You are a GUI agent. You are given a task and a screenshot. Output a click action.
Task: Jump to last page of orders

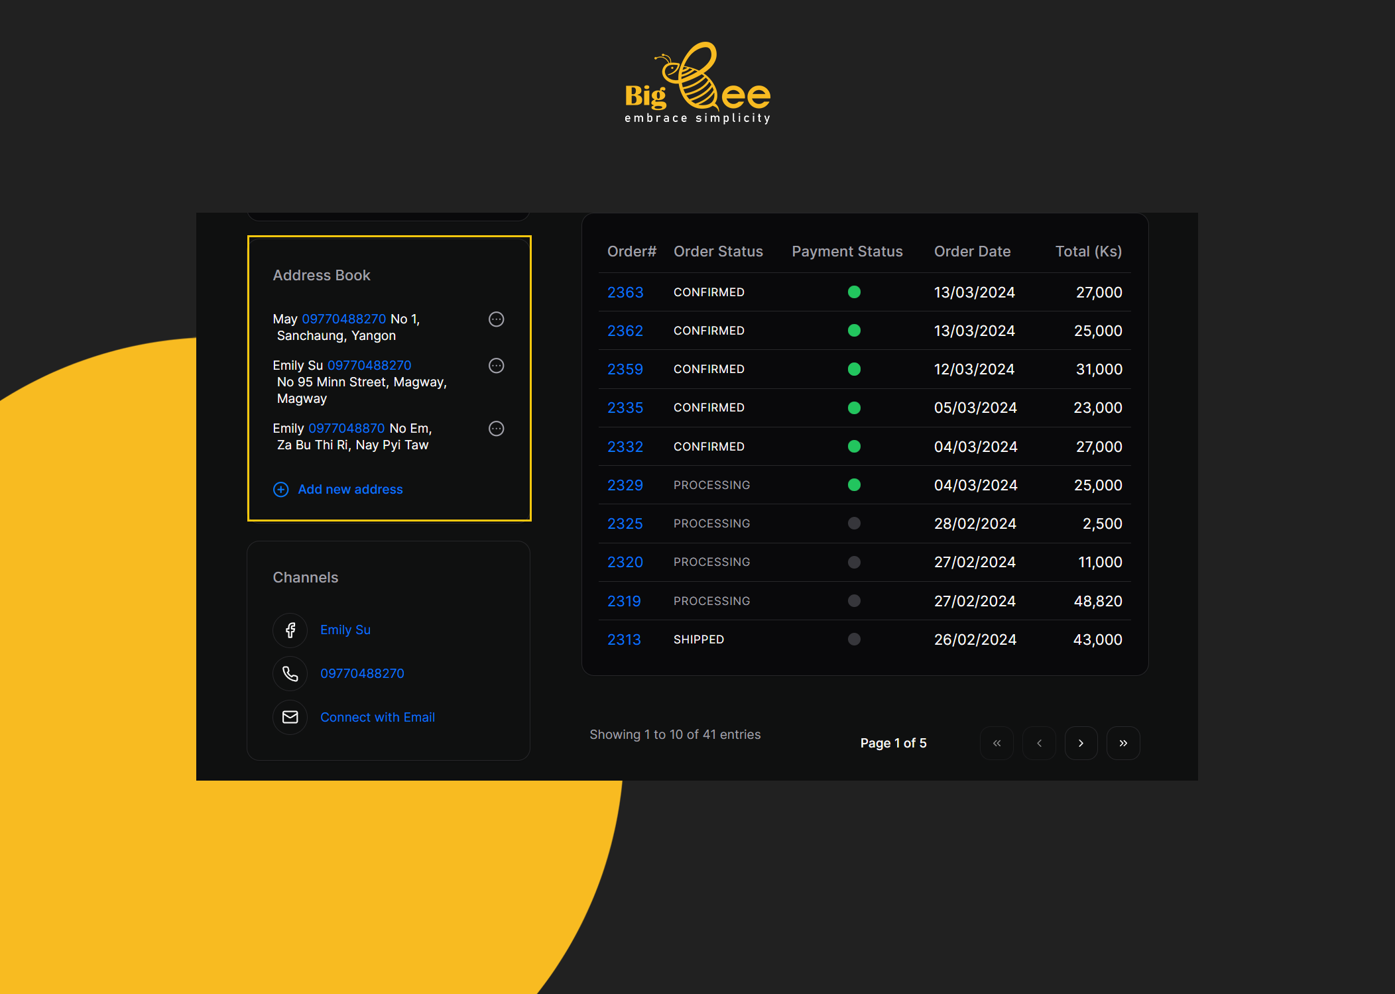tap(1123, 744)
